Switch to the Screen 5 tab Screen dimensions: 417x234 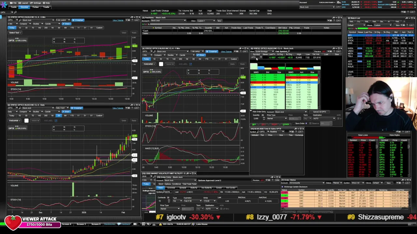81,224
